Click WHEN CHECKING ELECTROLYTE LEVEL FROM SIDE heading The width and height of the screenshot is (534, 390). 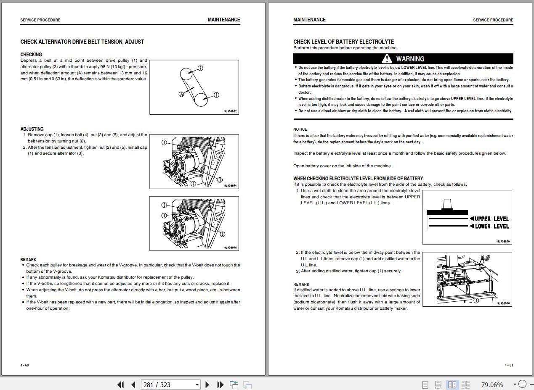(x=358, y=179)
